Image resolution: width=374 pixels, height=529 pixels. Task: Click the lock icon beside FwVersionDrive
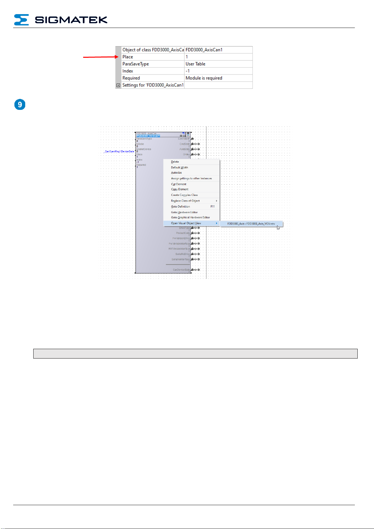click(192, 238)
